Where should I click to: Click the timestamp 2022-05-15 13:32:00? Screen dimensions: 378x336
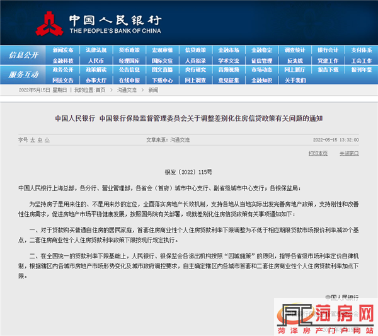click(336, 140)
